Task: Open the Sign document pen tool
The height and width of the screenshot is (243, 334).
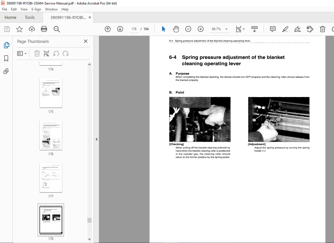Action: coord(297,29)
